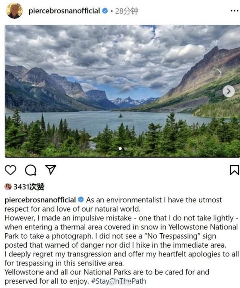
Task: Click small liker avatar next to likes
Action: [x=8, y=187]
